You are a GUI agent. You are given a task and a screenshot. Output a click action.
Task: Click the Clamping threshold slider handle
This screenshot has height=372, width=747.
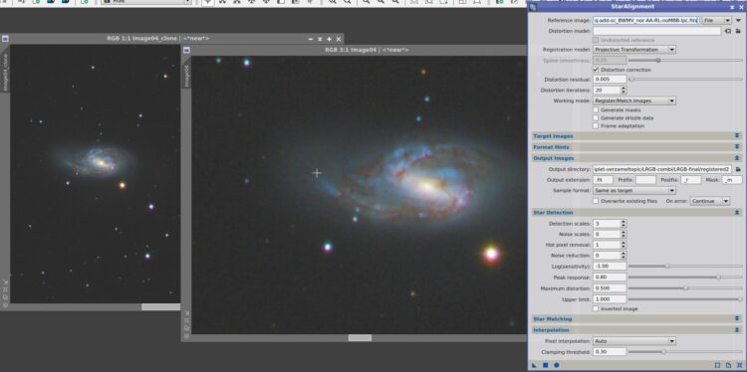click(x=663, y=352)
